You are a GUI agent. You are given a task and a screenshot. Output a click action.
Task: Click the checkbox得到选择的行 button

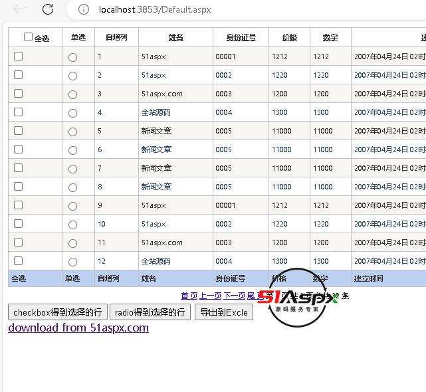58,312
